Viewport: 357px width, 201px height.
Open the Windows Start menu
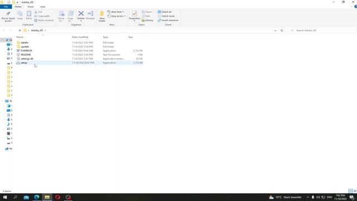(5, 197)
